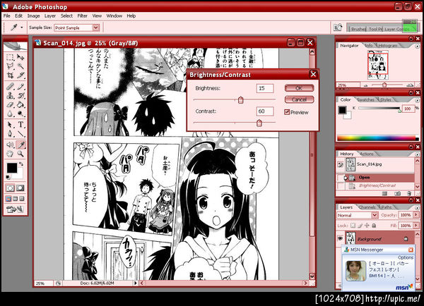Open the File menu
Screen dimensions: 424x306
7,16
